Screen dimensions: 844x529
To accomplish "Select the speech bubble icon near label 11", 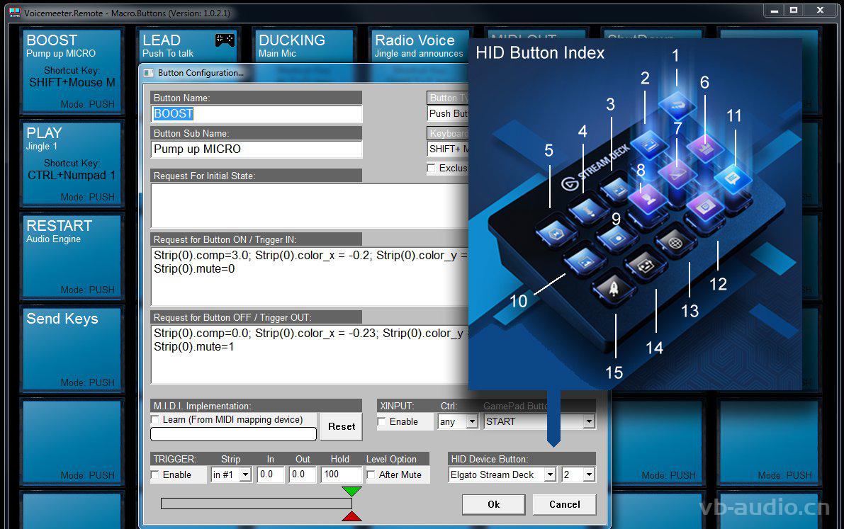I will (x=734, y=177).
